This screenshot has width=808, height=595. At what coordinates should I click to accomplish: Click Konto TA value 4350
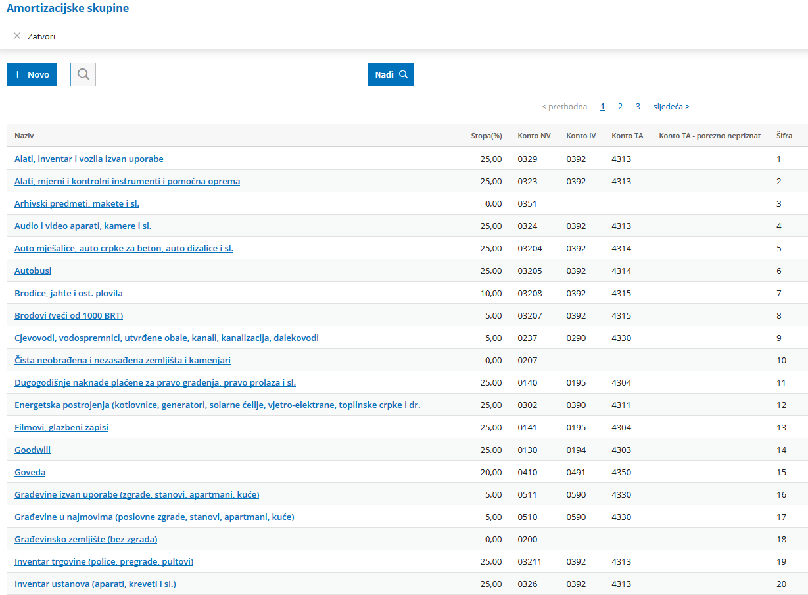coord(621,472)
